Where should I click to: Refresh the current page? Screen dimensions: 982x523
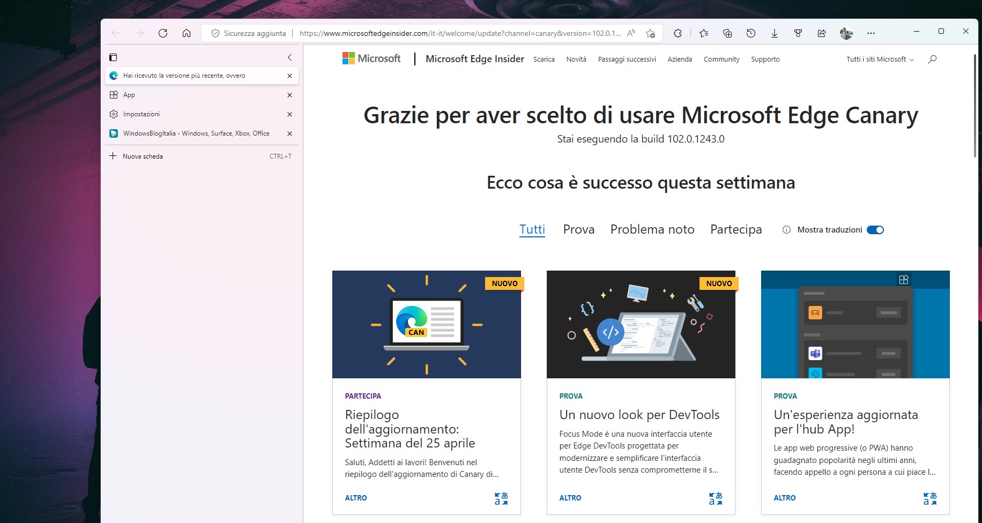(163, 33)
